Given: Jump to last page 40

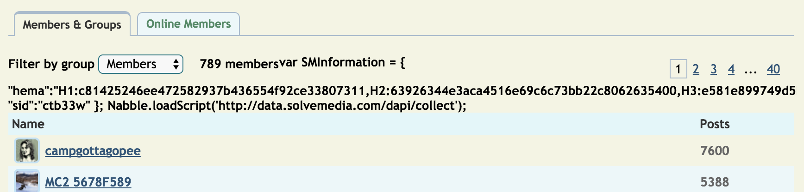Looking at the screenshot, I should click(x=773, y=70).
